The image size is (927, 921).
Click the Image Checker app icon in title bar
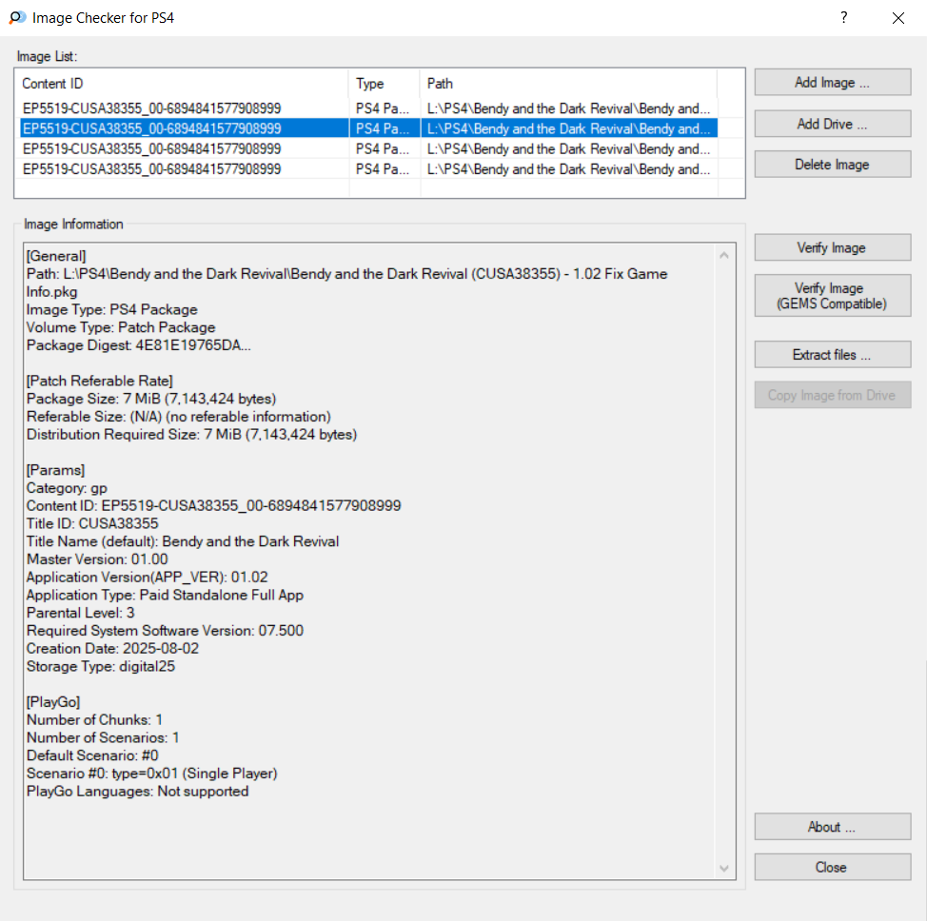(x=17, y=17)
